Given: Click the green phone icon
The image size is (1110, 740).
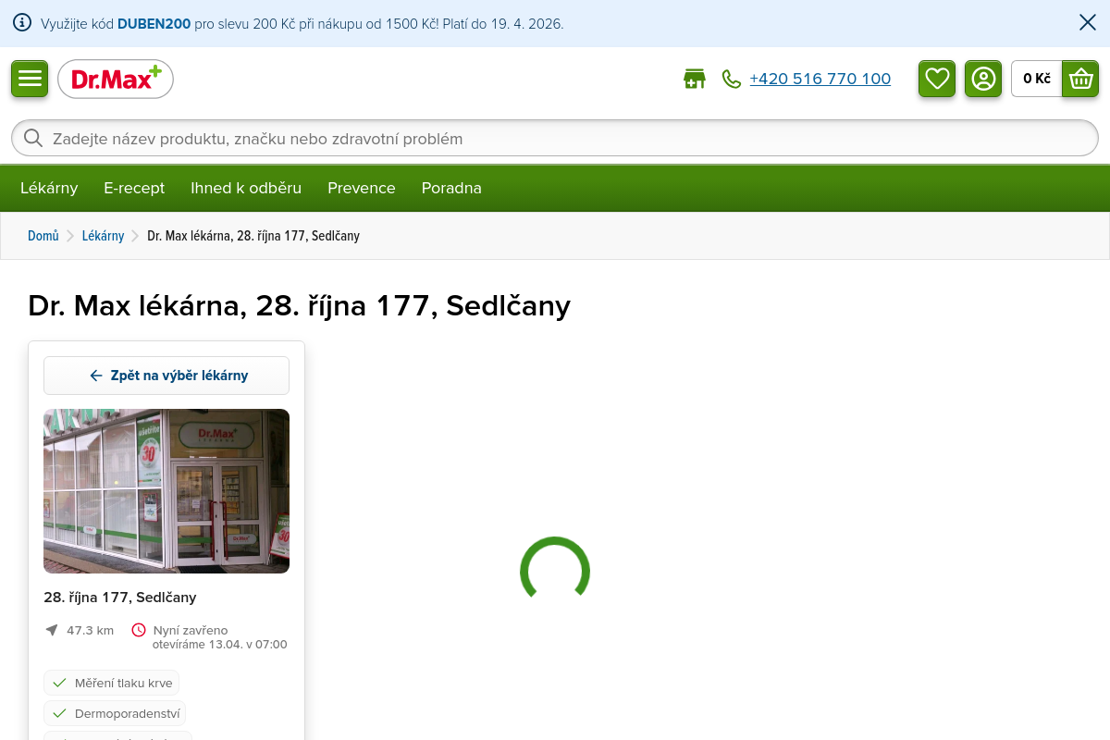Looking at the screenshot, I should pyautogui.click(x=732, y=80).
